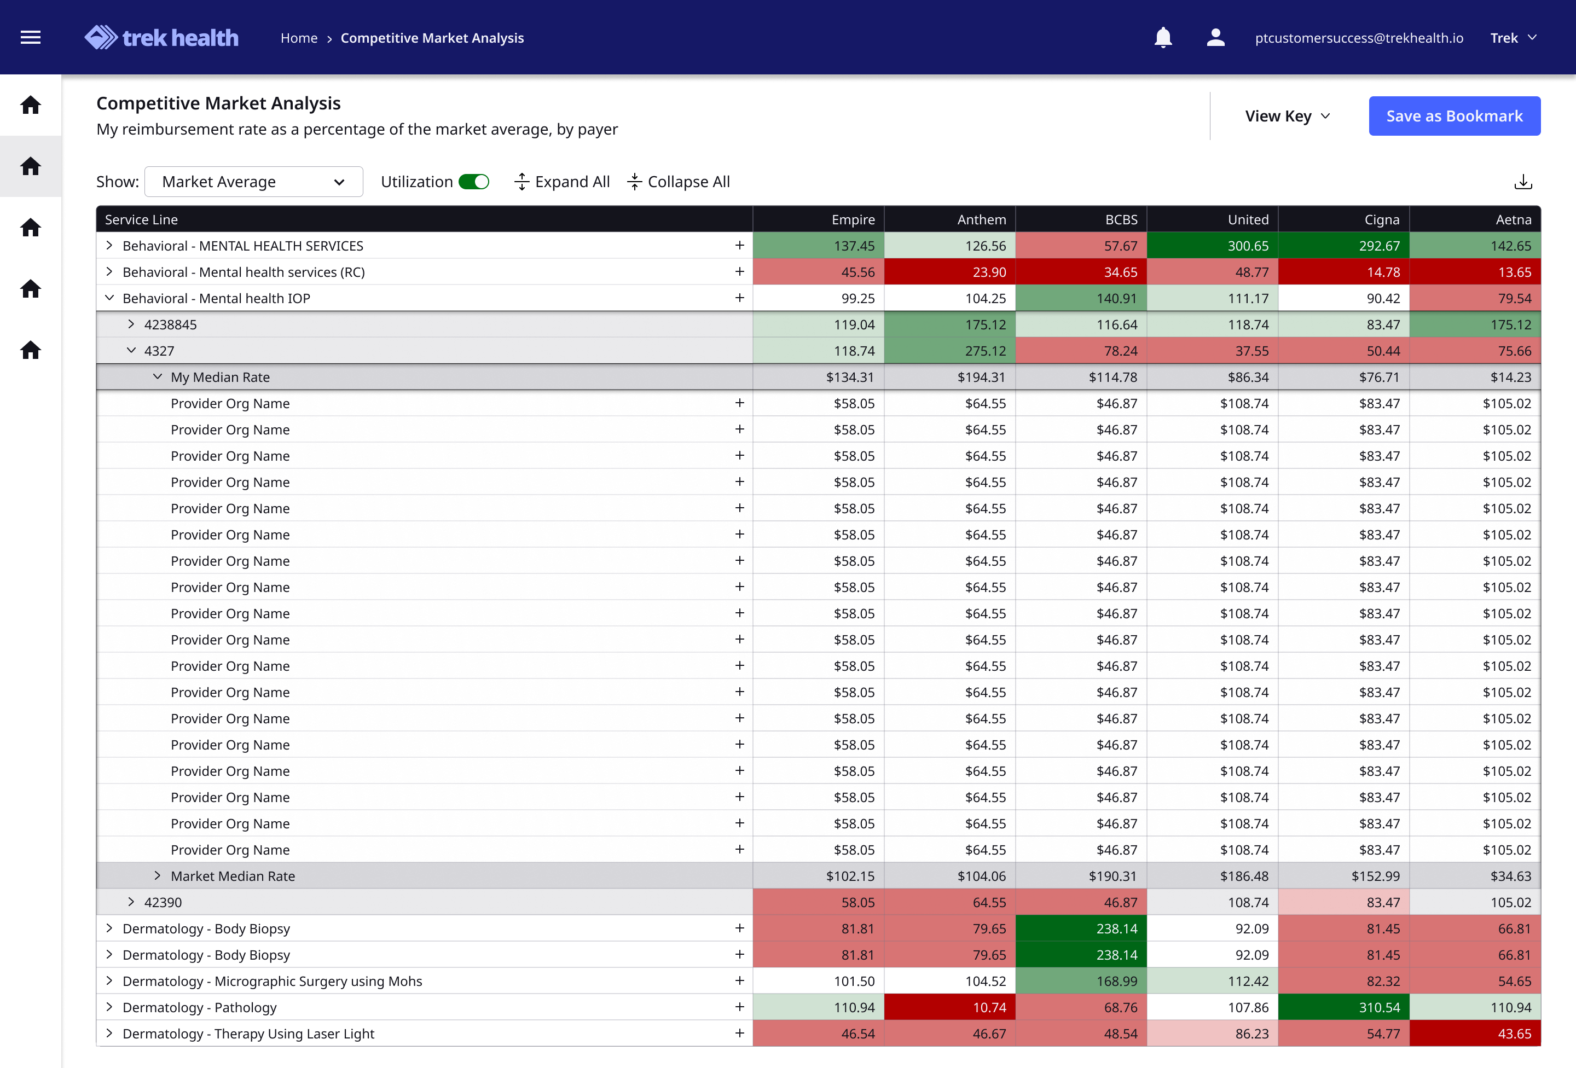Select the dark red 23.90 Anthem cell

click(949, 272)
